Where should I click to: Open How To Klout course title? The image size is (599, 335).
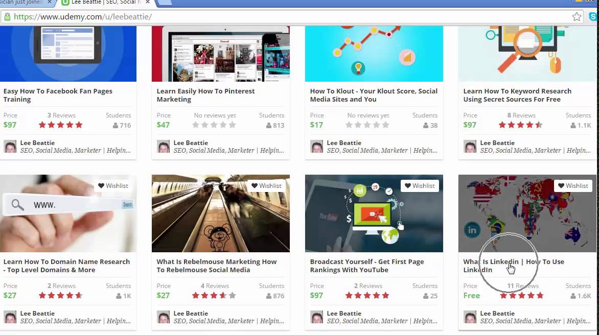tap(374, 95)
